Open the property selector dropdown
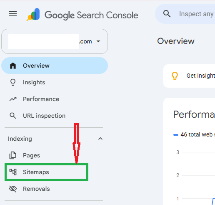Viewport: 215px width, 205px height. [x=55, y=41]
